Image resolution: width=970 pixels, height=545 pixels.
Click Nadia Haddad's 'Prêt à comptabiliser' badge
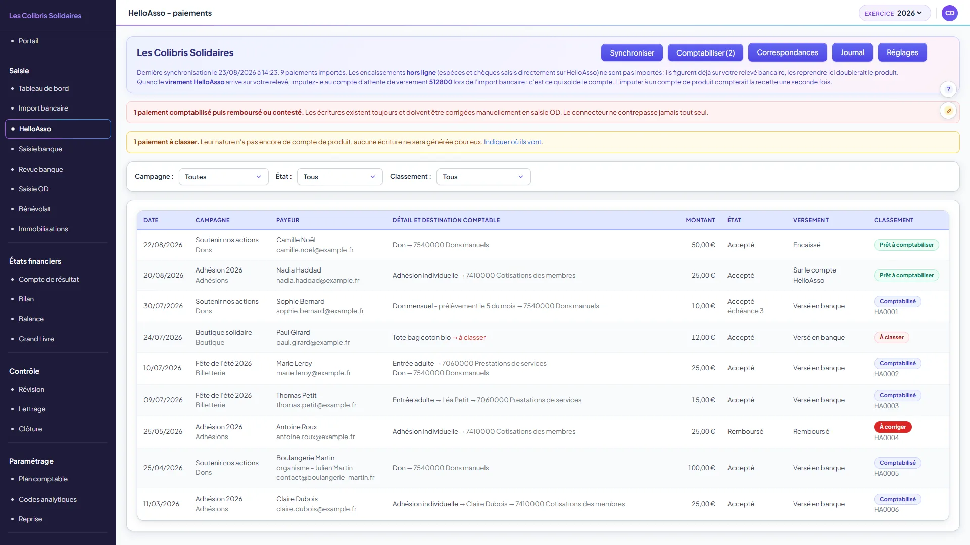[906, 275]
